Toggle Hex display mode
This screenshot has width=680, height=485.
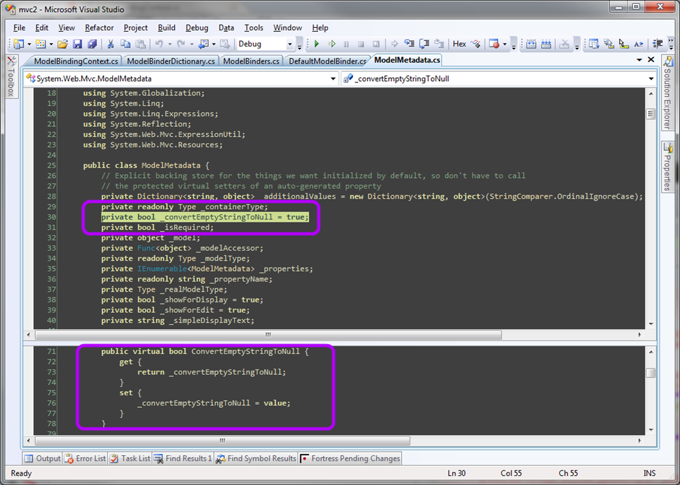click(x=460, y=44)
